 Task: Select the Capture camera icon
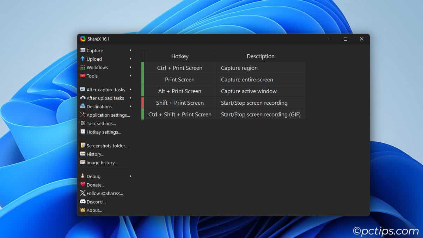[83, 50]
